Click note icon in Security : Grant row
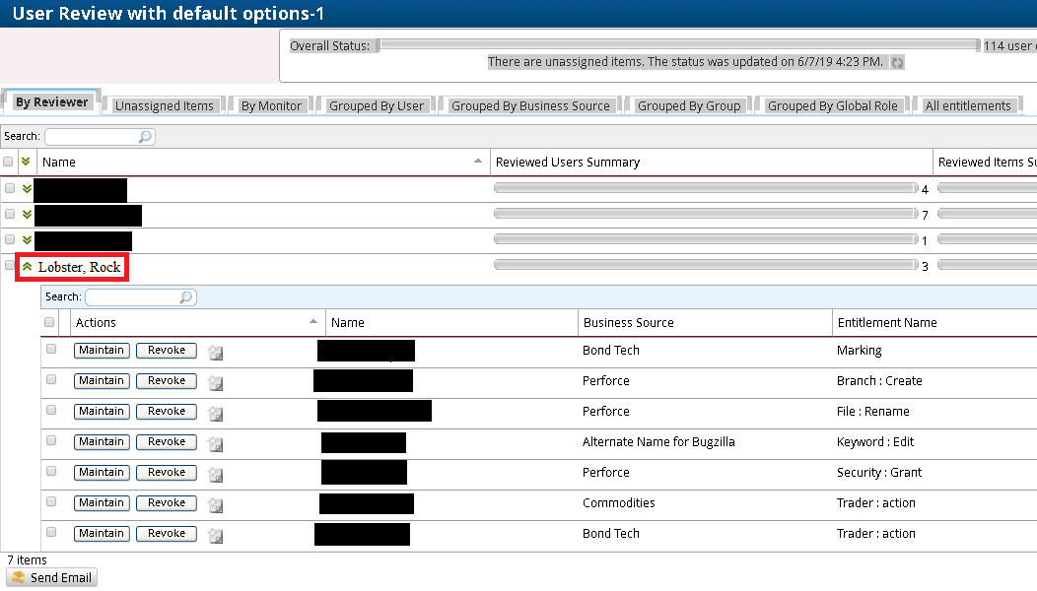Screen dimensions: 1037x591 pos(215,475)
